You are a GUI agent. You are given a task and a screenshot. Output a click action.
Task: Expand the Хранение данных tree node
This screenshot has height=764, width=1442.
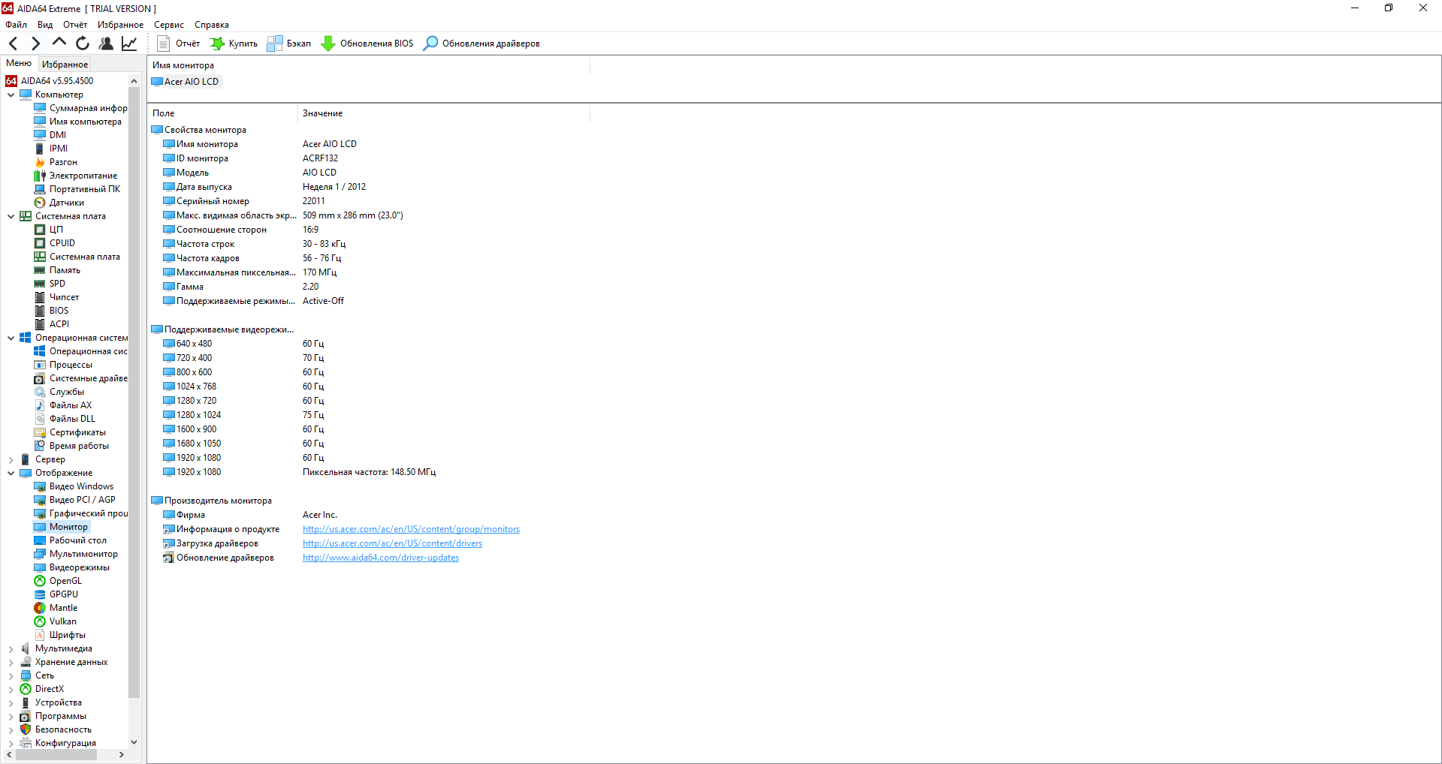tap(11, 662)
